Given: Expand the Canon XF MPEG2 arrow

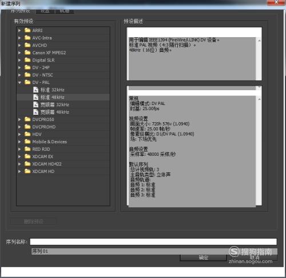Looking at the screenshot, I should [19, 53].
